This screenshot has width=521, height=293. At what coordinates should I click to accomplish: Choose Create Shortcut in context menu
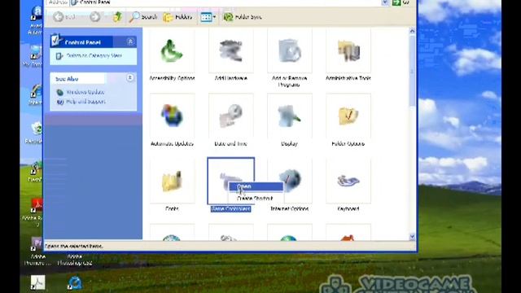(x=255, y=199)
